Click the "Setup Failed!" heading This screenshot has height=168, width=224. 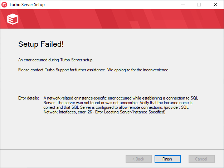(41, 45)
